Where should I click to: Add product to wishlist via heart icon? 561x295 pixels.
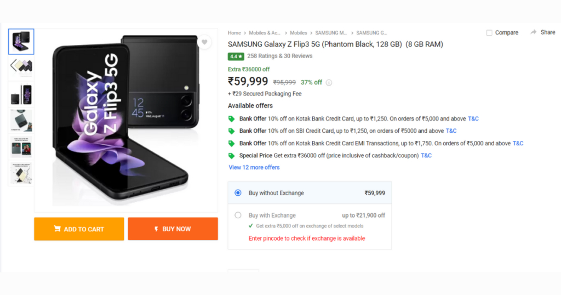(x=204, y=42)
